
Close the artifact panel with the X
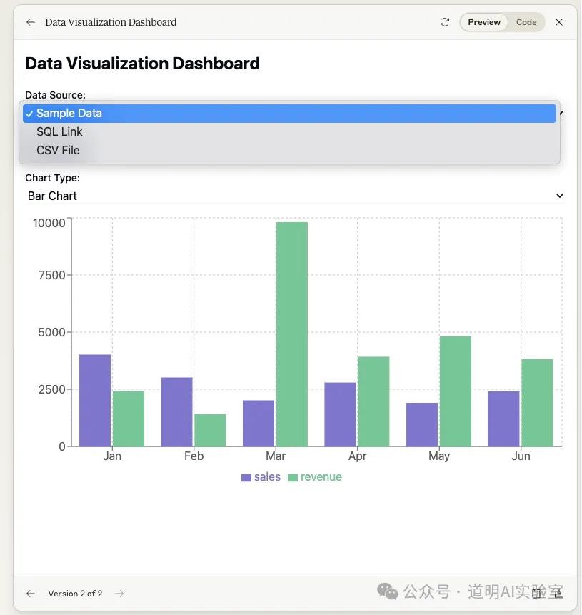coord(559,22)
